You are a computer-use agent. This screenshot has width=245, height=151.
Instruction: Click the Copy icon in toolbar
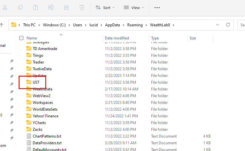(x=20, y=7)
